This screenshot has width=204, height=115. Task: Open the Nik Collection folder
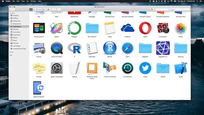pos(92,28)
